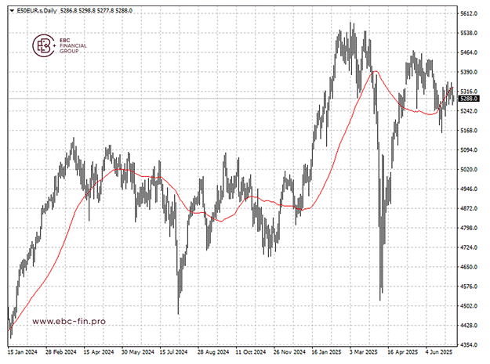Click the 5020.0 price axis label
The image size is (490, 364).
click(469, 169)
